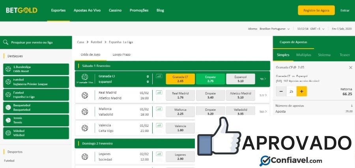Expand 177 more markets for Real Madrid match
355x168 pixels.
263,95
